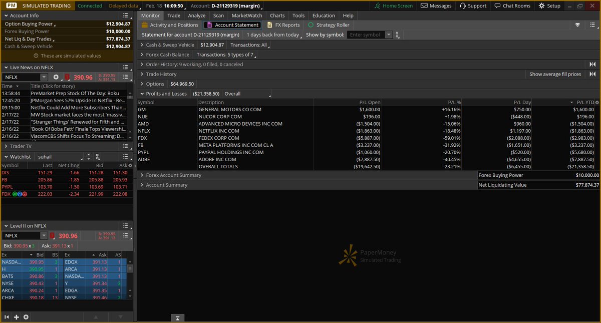This screenshot has height=323, width=601.
Task: Open Enter symbol dropdown arrow
Action: (389, 35)
